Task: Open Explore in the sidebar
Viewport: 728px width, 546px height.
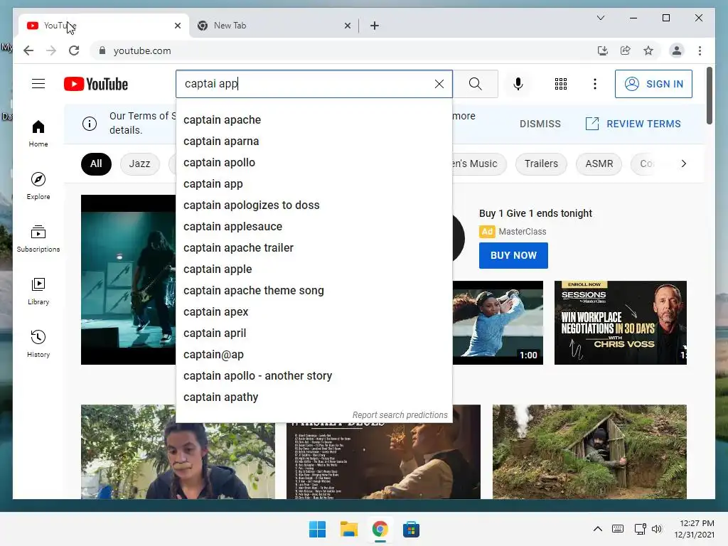Action: 38,186
